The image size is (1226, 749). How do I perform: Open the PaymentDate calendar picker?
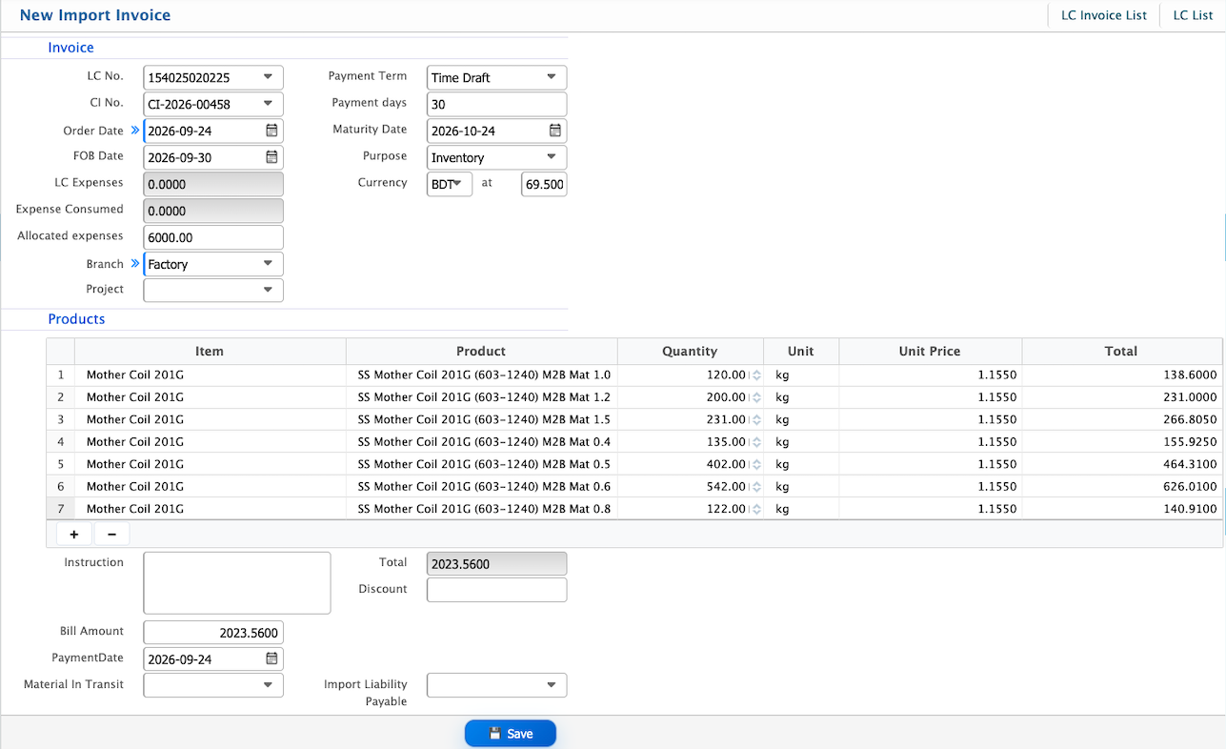(271, 658)
